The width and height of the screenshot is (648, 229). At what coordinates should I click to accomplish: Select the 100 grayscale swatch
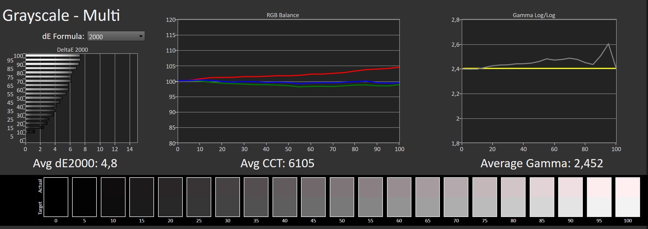(x=628, y=197)
